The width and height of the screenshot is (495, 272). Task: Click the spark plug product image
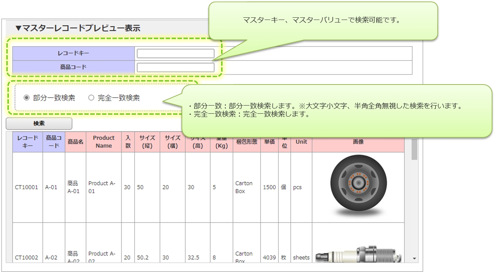(x=358, y=255)
